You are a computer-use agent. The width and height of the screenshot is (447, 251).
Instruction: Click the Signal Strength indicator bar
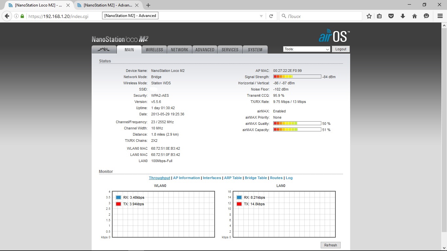pyautogui.click(x=297, y=77)
